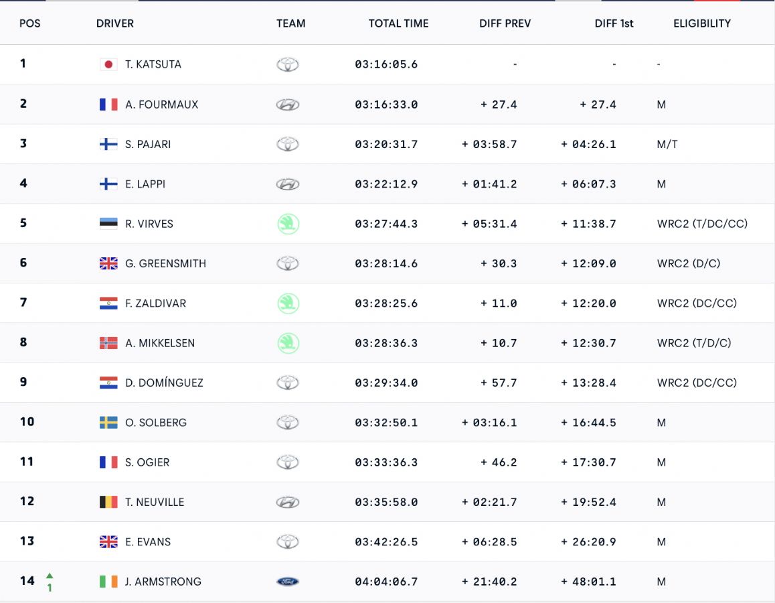Sort by the TOTAL TIME column header
This screenshot has height=603, width=775.
[x=398, y=23]
